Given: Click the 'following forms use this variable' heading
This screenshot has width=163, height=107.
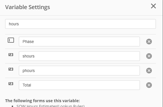Looking at the screenshot, I should pos(43,101).
